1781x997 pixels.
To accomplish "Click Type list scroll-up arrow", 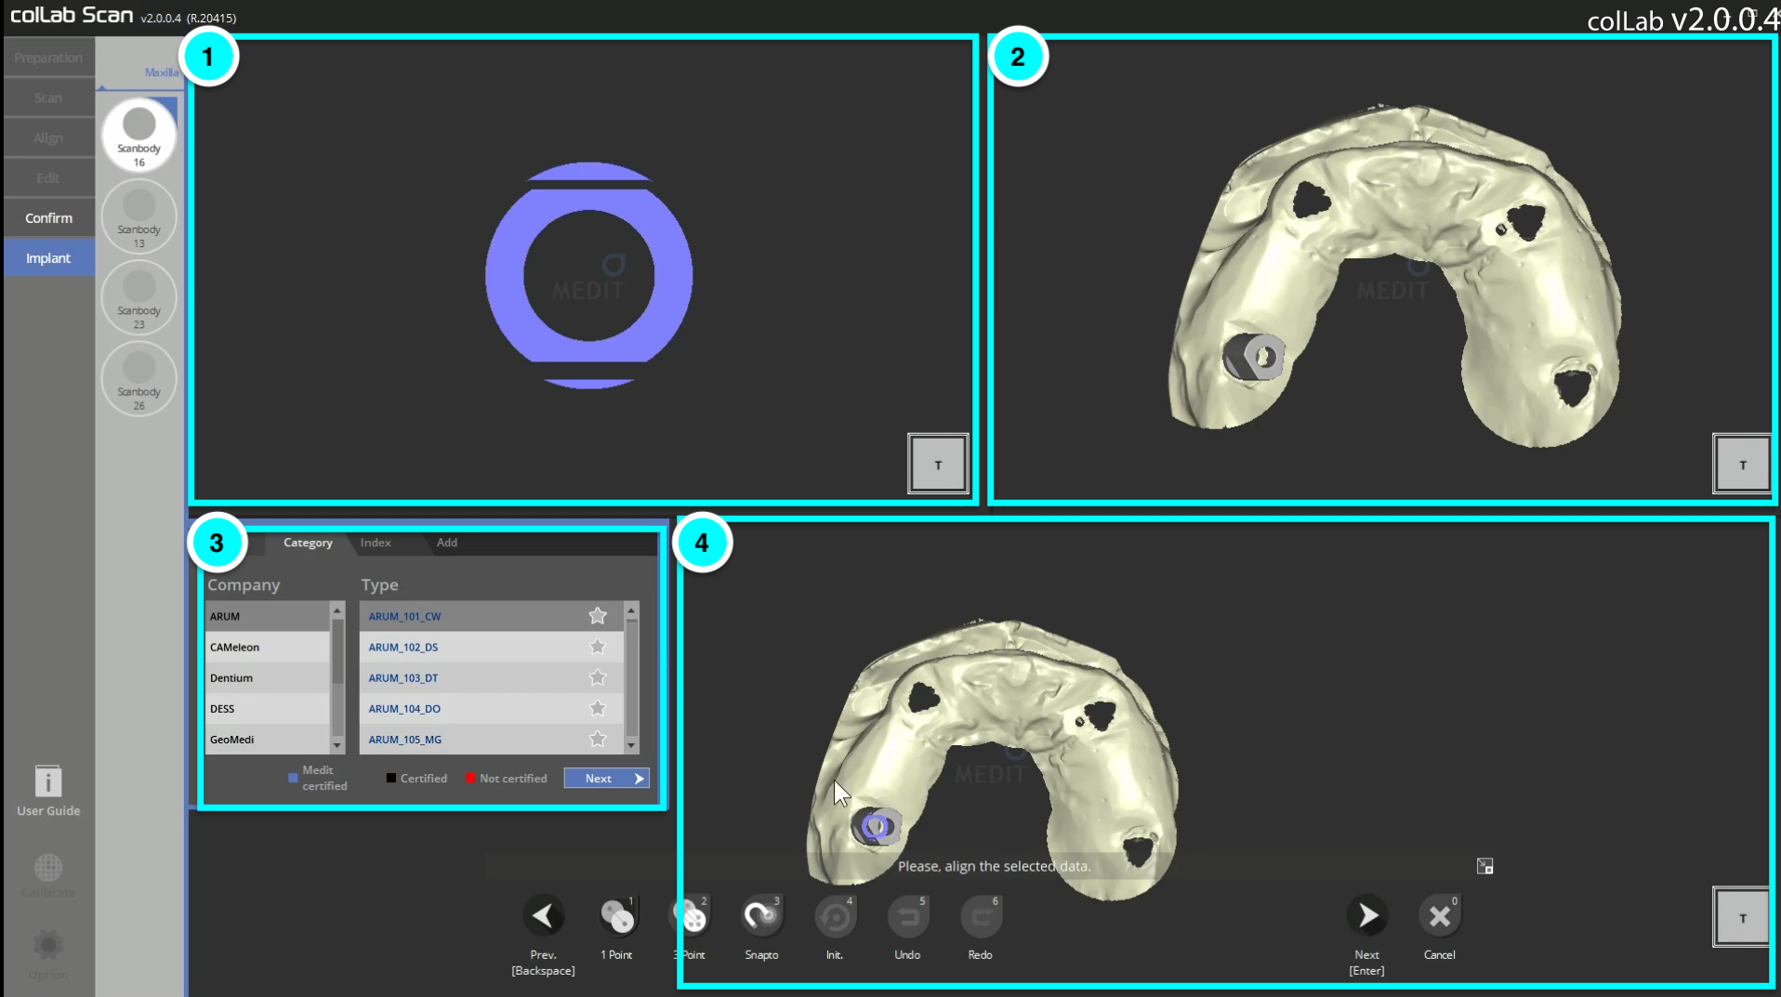I will pyautogui.click(x=631, y=611).
